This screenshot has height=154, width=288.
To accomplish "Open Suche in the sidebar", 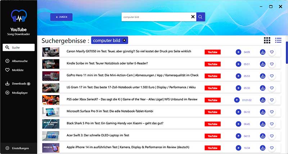I will 19,47.
